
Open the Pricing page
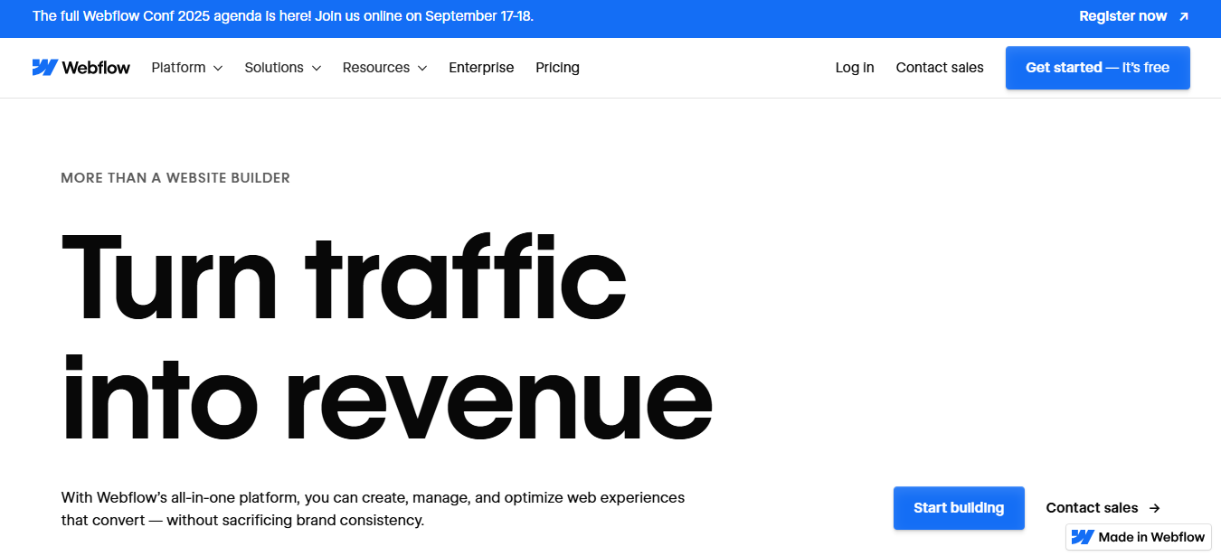click(557, 68)
